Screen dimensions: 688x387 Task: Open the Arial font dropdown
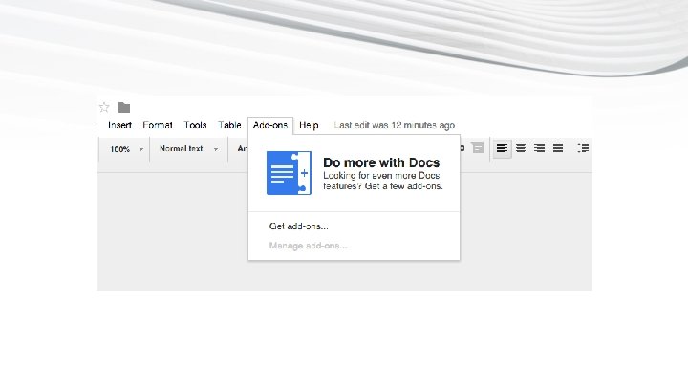tap(242, 149)
